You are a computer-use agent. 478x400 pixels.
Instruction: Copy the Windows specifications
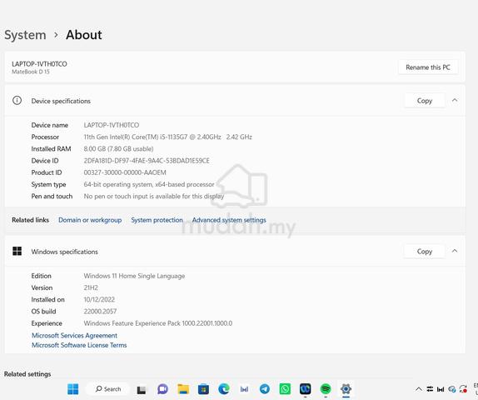tap(425, 251)
